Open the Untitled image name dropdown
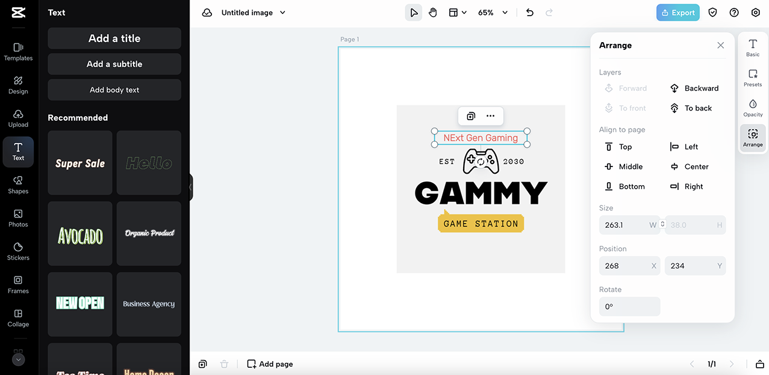The image size is (769, 375). tap(254, 13)
